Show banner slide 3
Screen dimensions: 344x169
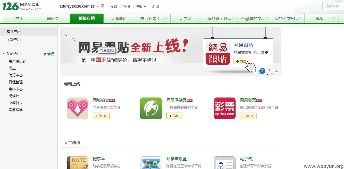point(269,71)
